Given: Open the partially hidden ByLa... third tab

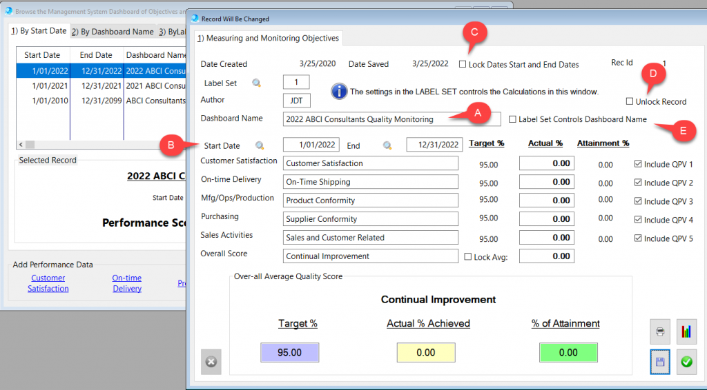Looking at the screenshot, I should click(172, 32).
